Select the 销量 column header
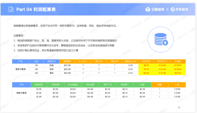 [x=160, y=85]
